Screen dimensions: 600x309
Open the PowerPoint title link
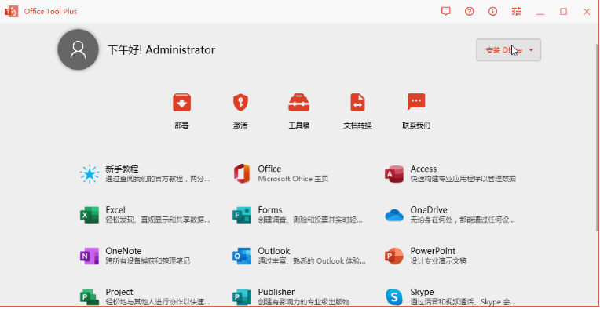pos(433,251)
